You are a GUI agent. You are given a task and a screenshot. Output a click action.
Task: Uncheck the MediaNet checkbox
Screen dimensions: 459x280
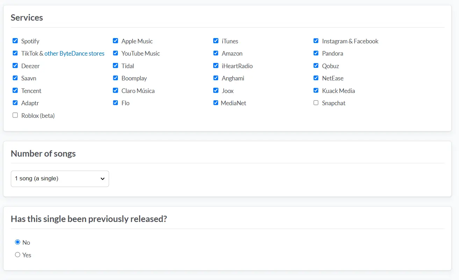click(x=216, y=103)
